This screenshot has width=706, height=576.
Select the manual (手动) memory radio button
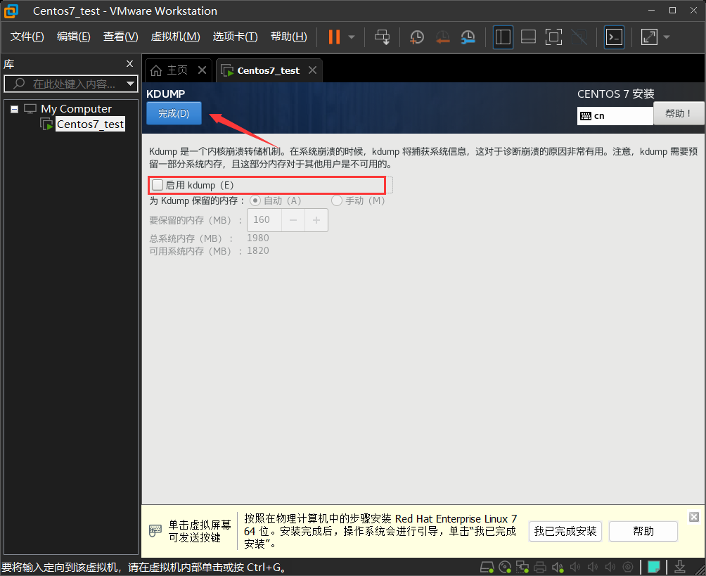pyautogui.click(x=337, y=200)
